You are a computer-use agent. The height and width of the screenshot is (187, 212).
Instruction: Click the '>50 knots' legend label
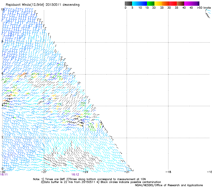point(204,8)
